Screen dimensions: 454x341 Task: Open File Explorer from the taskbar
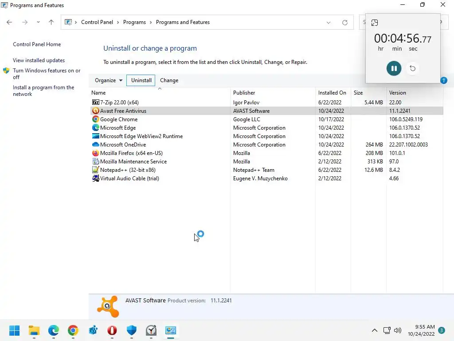point(34,330)
